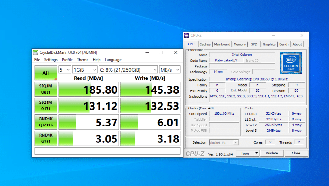Open the File menu in CrystalDiskMark
Viewport: 329px width, 186px height.
pyautogui.click(x=37, y=60)
